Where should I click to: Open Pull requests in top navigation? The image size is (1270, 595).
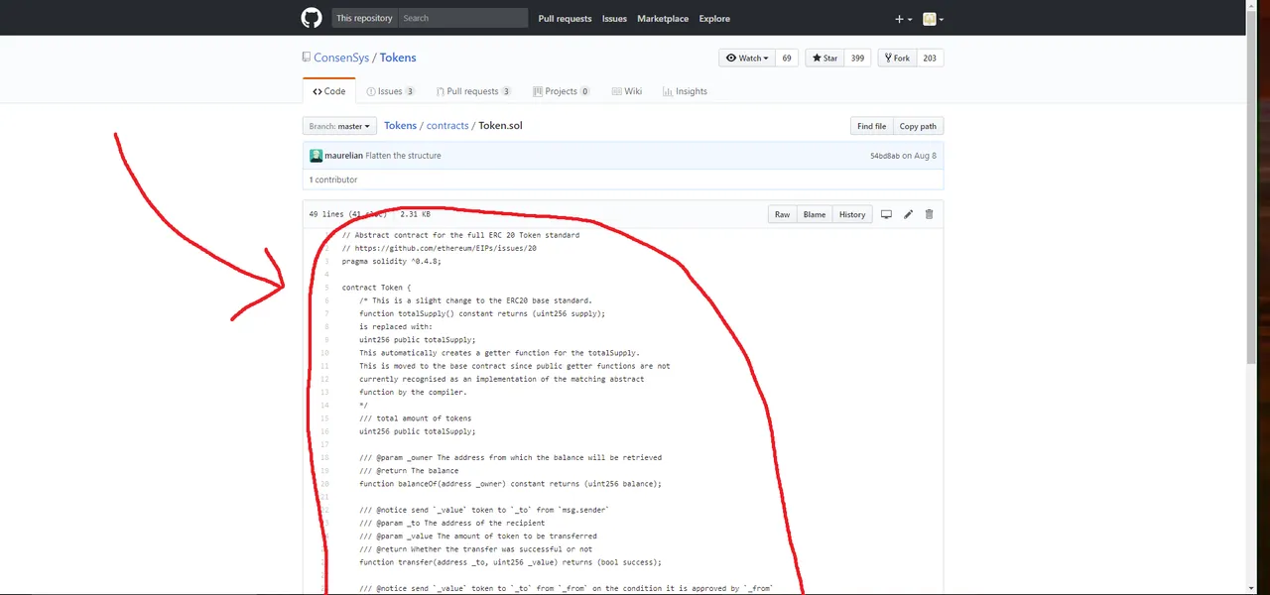(565, 19)
